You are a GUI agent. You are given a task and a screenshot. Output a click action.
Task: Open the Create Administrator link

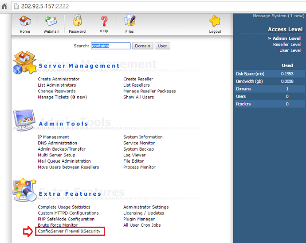[x=59, y=79]
